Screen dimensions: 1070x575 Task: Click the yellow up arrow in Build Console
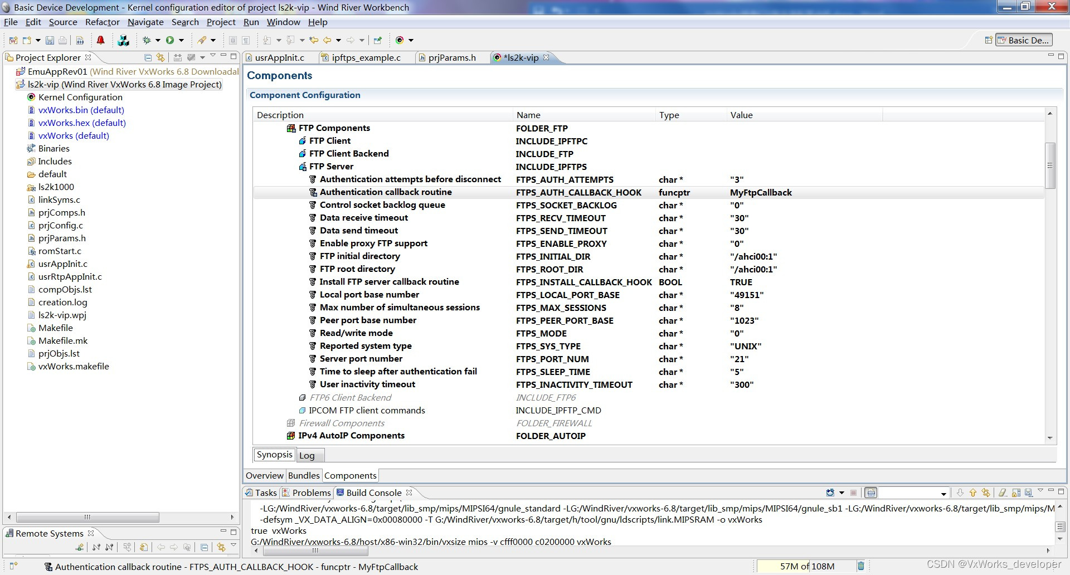click(x=973, y=493)
